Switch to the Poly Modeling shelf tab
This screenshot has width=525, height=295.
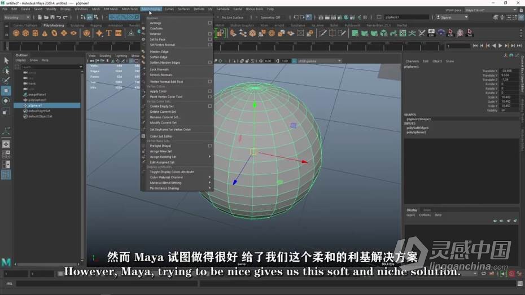[54, 25]
